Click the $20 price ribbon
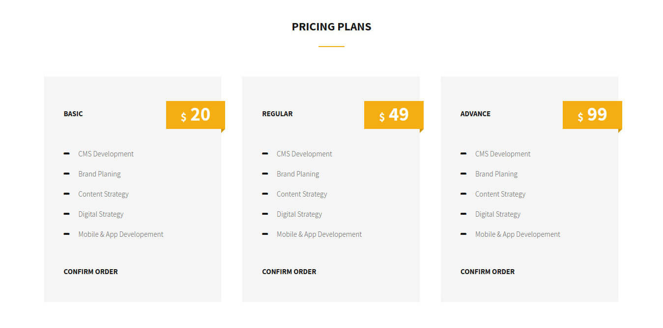Image resolution: width=663 pixels, height=328 pixels. click(x=196, y=115)
